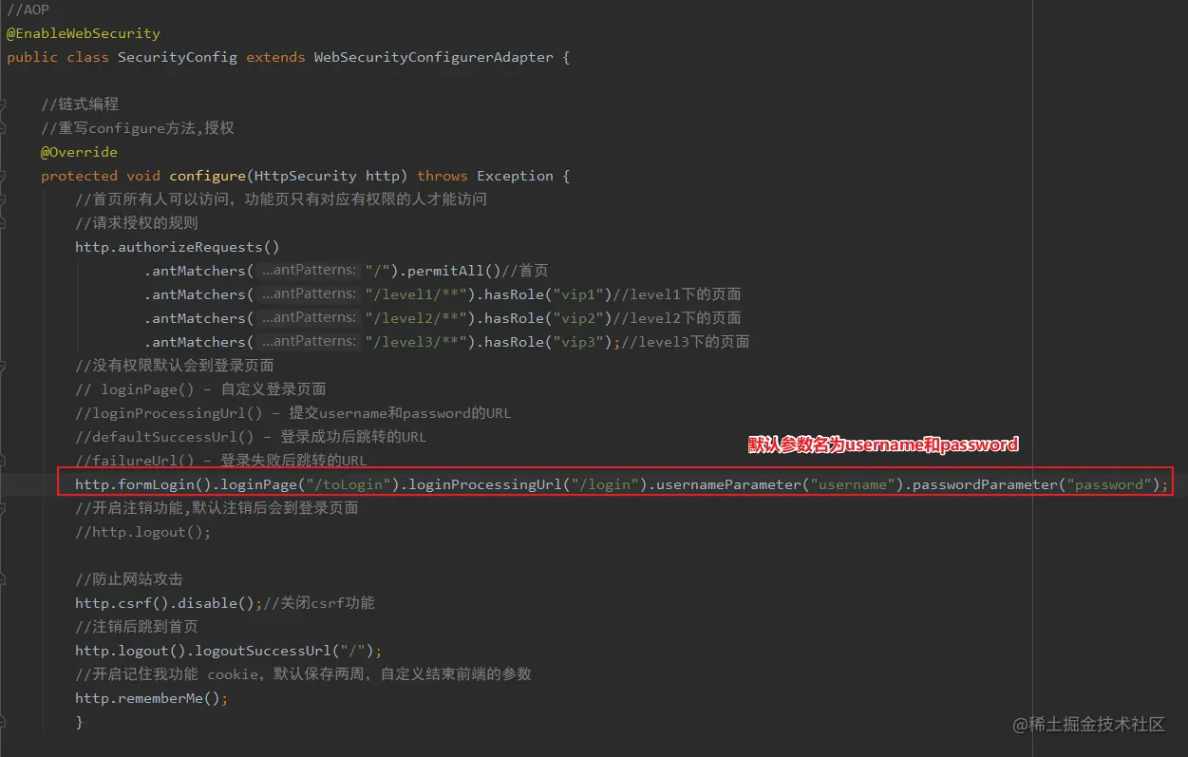Viewport: 1188px width, 757px height.
Task: Click the //level3下的页面 comment
Action: click(x=686, y=342)
